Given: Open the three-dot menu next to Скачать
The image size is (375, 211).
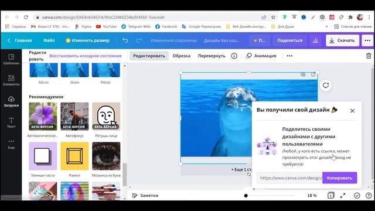Looking at the screenshot, I should (x=367, y=40).
